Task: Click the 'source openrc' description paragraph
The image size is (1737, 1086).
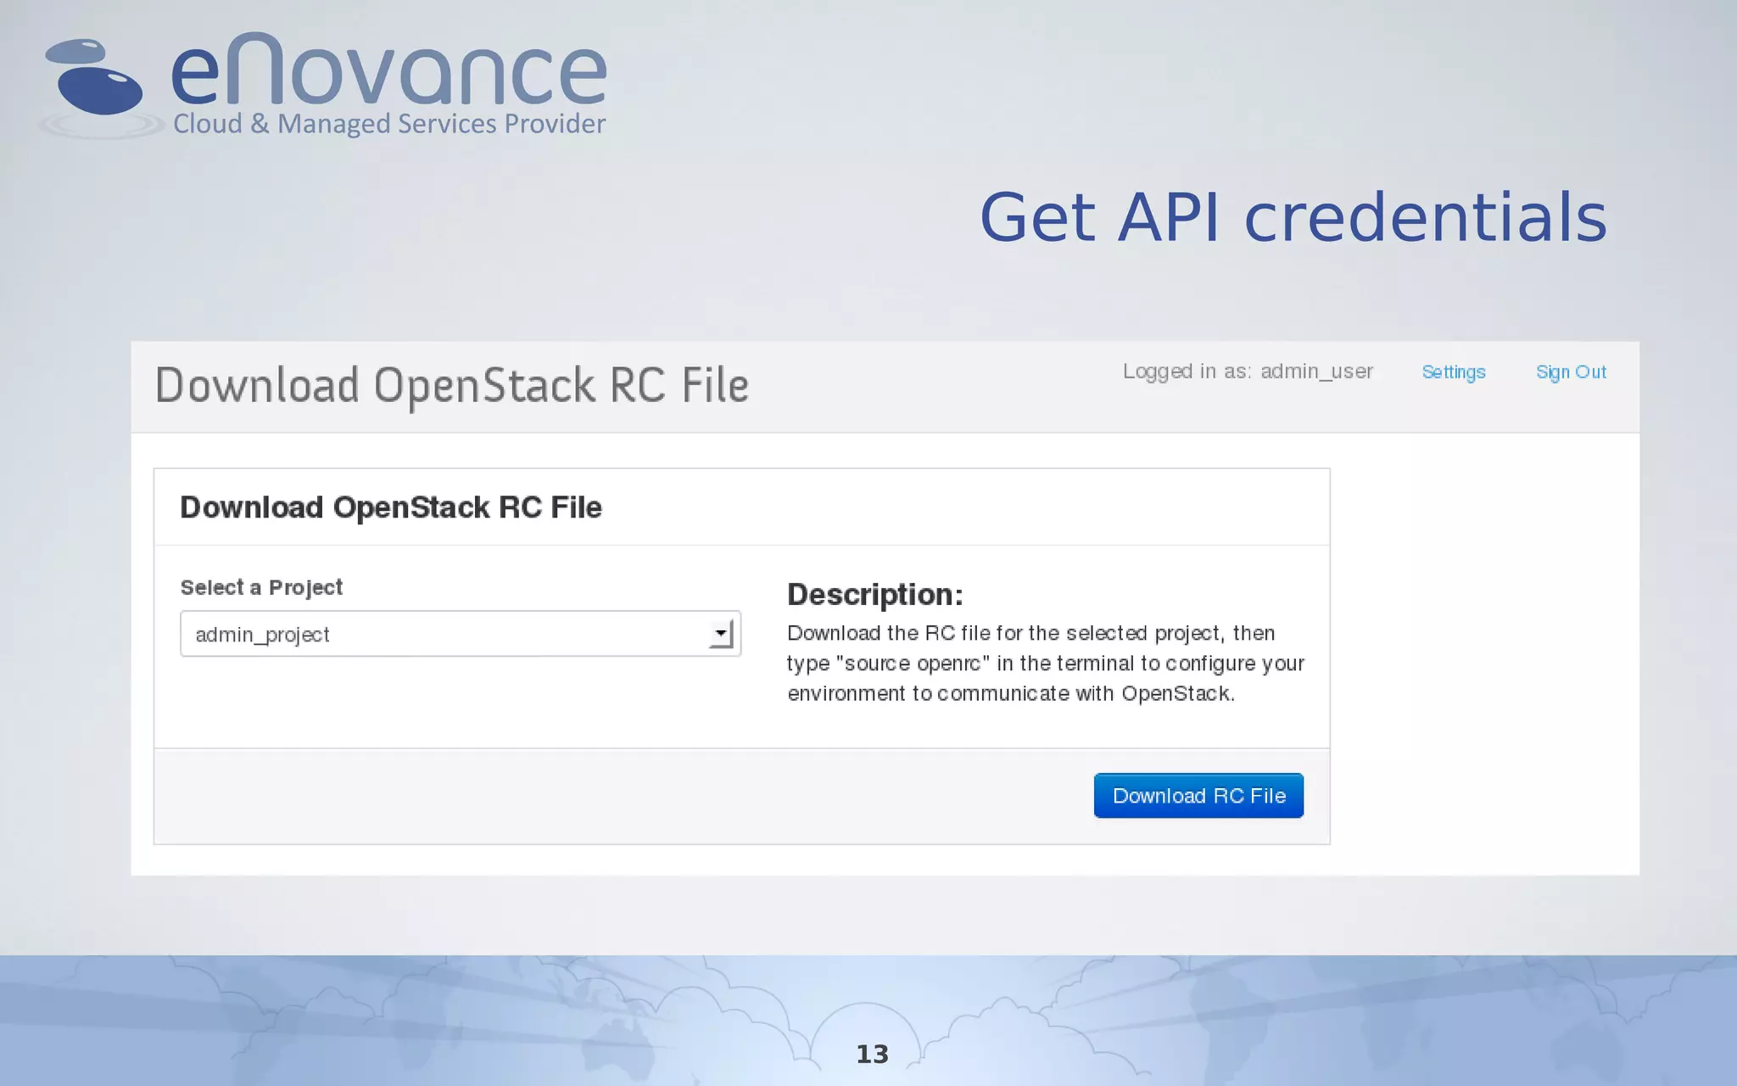Action: [x=1046, y=663]
